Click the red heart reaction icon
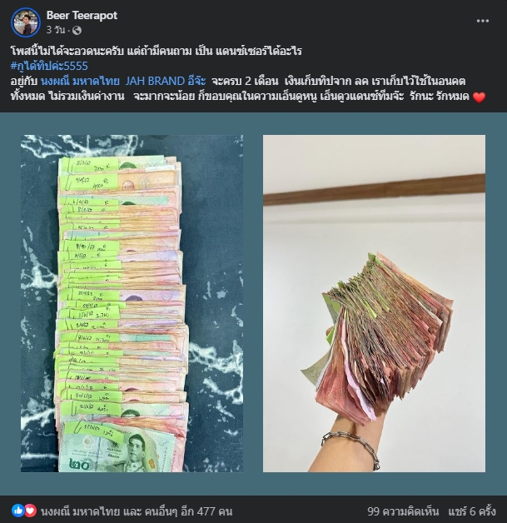The width and height of the screenshot is (507, 523). [30, 511]
